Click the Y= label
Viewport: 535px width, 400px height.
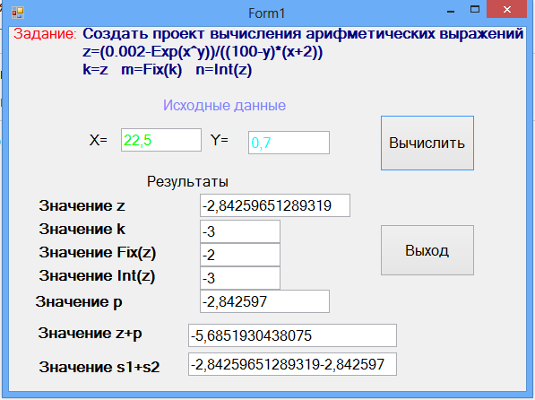[220, 140]
